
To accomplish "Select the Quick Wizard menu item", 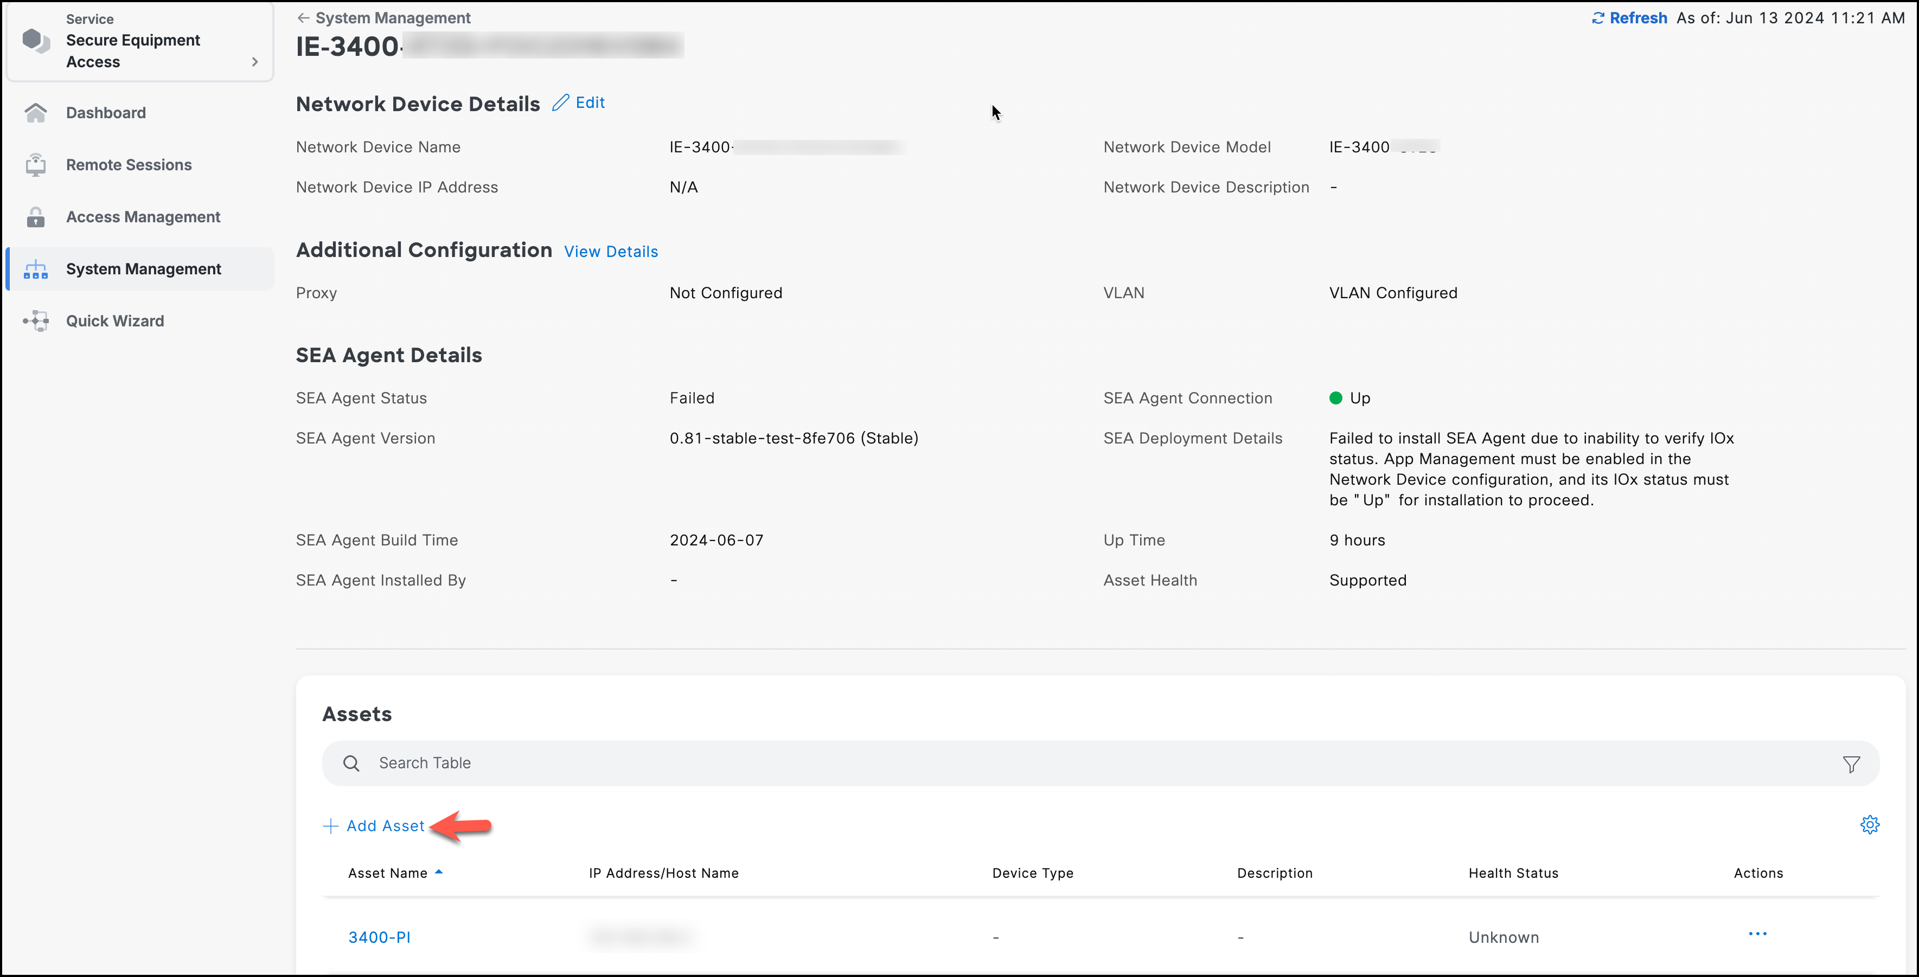I will point(114,320).
